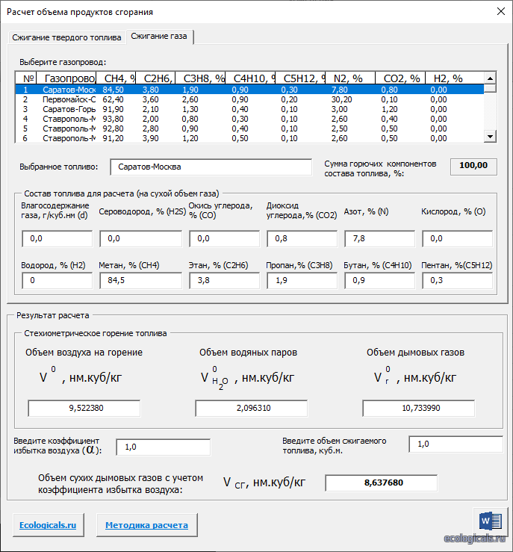Click the Влагосодержание газа input field
The height and width of the screenshot is (552, 513).
(57, 239)
